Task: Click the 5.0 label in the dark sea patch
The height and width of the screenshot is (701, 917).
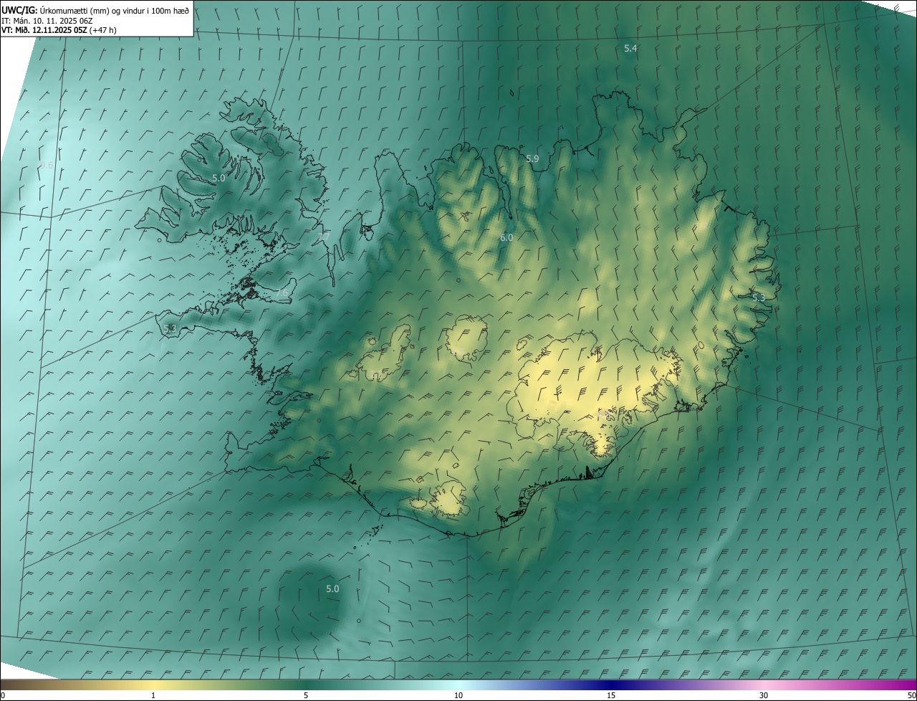Action: coord(332,589)
